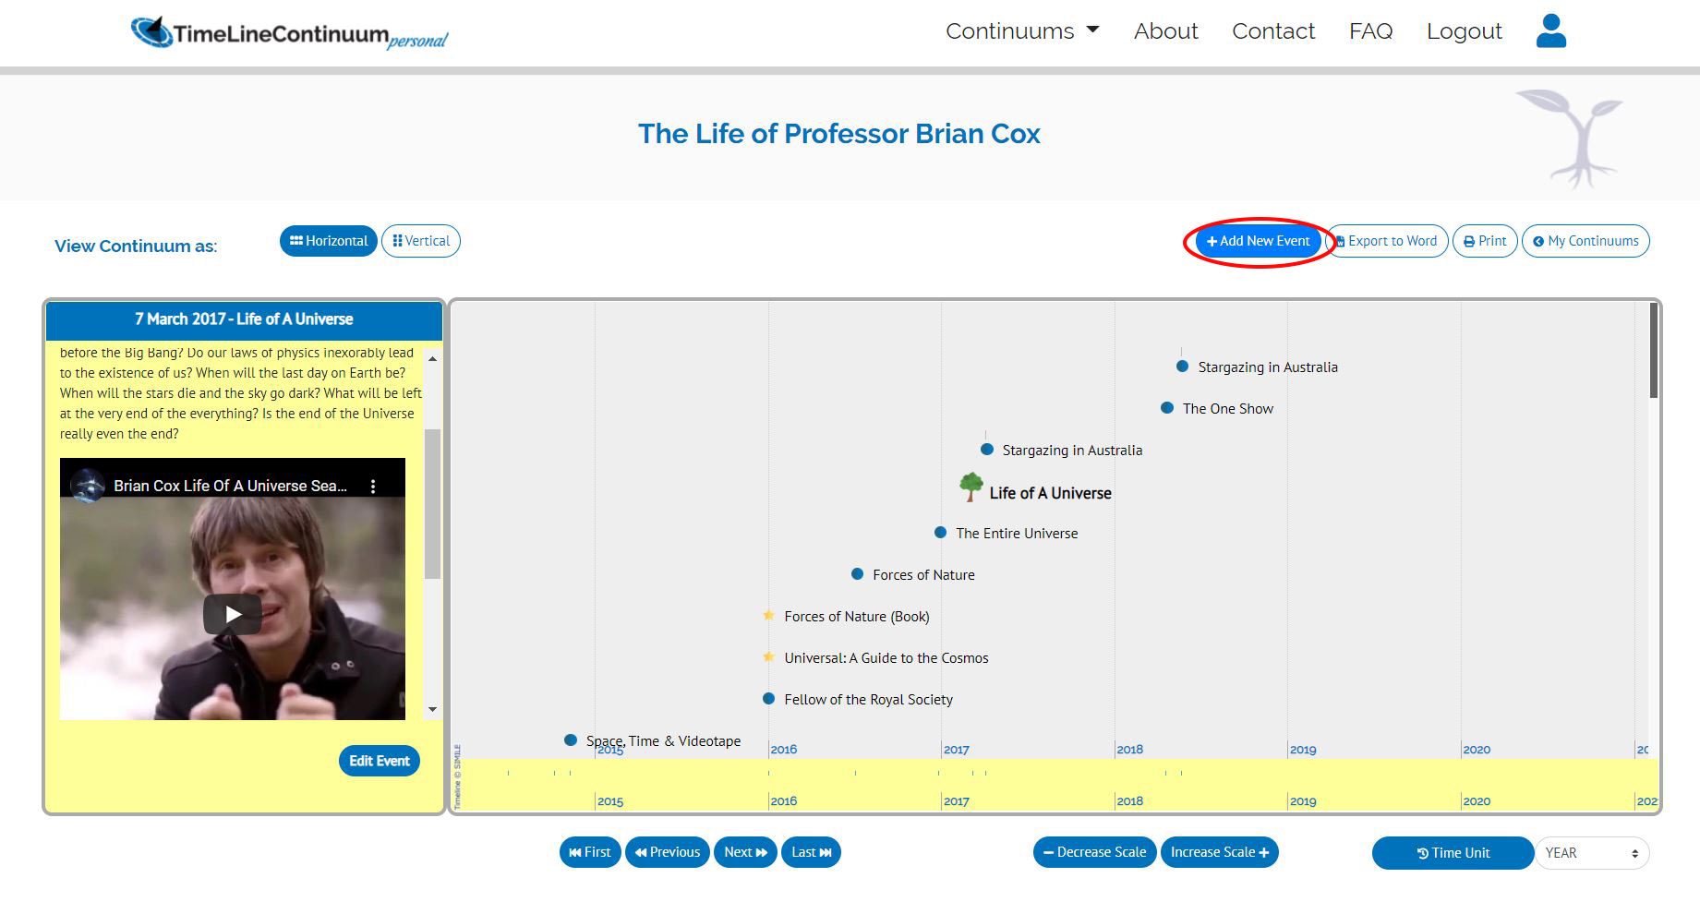
Task: Open the YEAR time unit dropdown
Action: [x=1592, y=853]
